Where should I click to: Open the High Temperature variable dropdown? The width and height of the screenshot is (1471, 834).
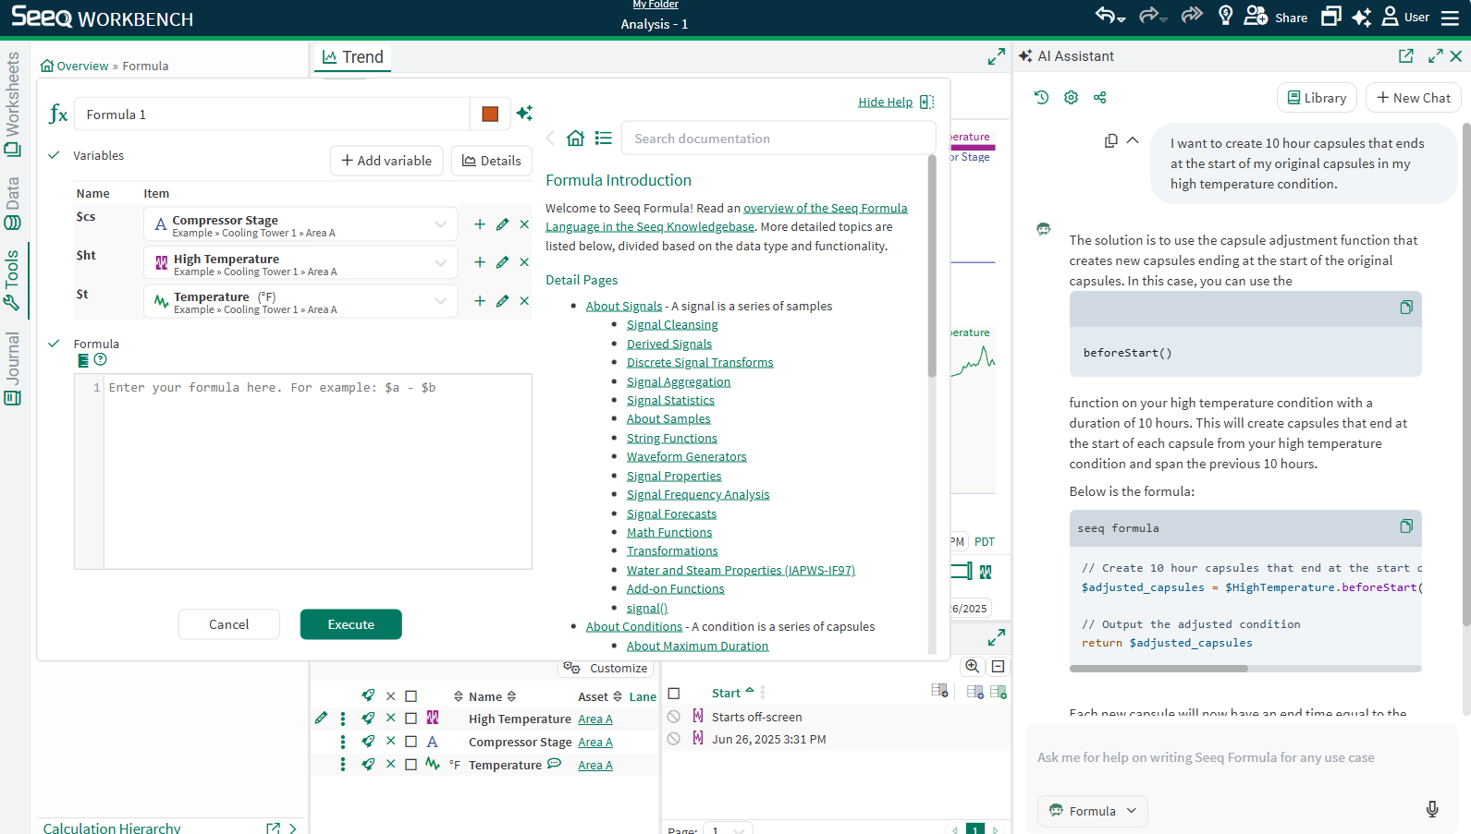point(440,263)
